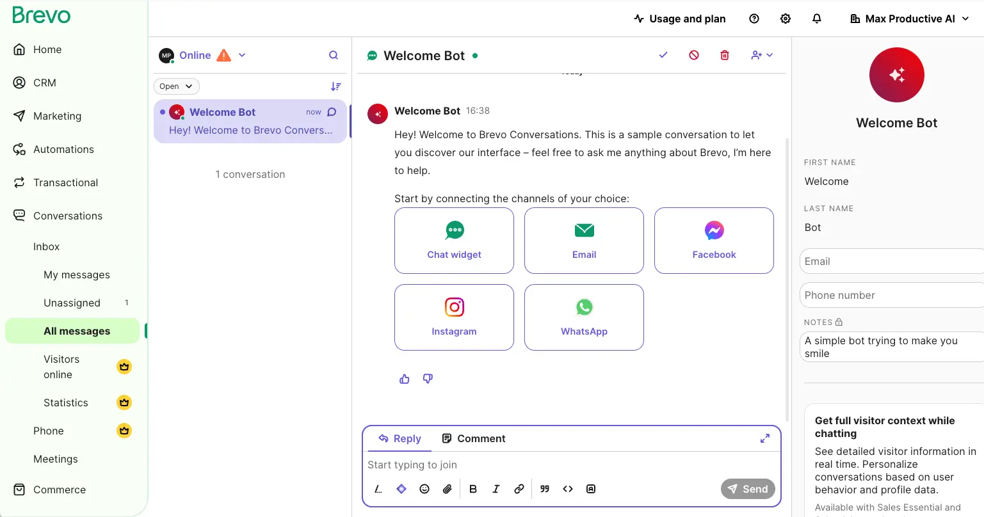Give a thumbs down to the bot message
Screen dimensions: 984x517
pyautogui.click(x=427, y=378)
